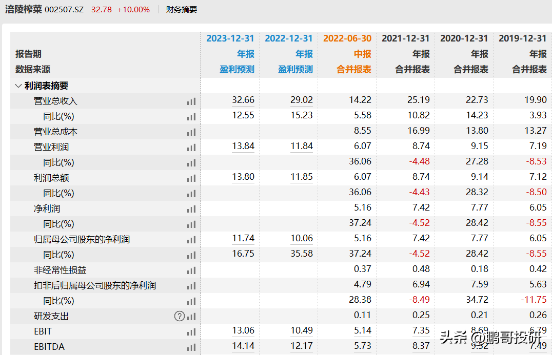
Task: Open chart icon for 利润总额 row
Action: pyautogui.click(x=191, y=179)
